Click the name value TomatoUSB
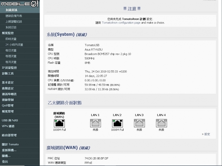The height and width of the screenshot is (166, 222). [x=92, y=45]
